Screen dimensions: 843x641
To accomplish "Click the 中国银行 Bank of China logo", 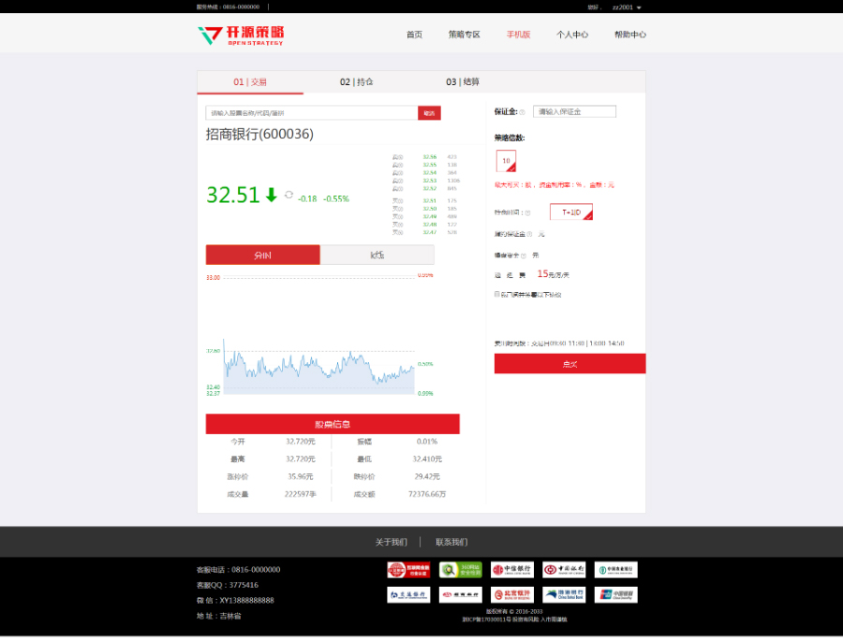I will coord(564,570).
